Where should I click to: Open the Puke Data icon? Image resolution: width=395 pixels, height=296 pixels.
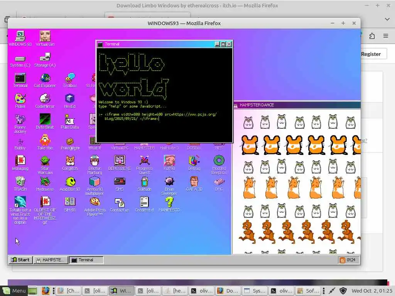70,121
